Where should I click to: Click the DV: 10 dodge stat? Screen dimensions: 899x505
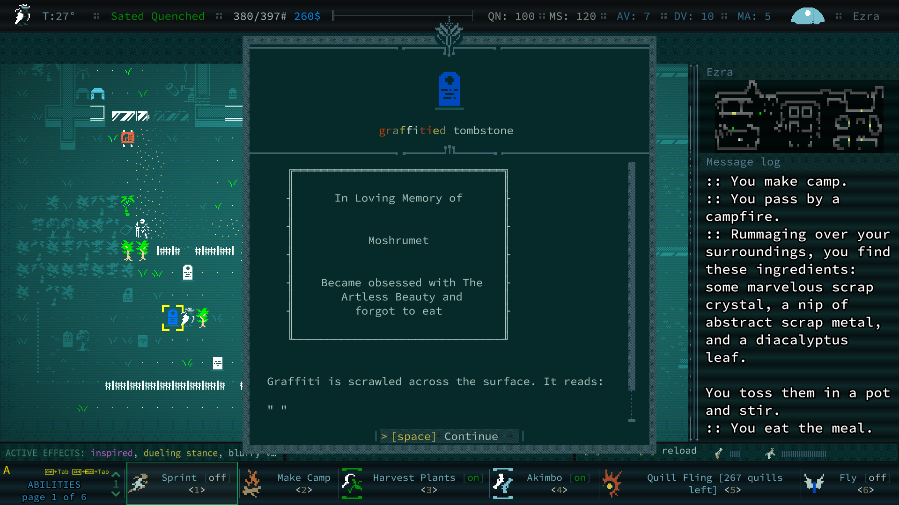694,16
